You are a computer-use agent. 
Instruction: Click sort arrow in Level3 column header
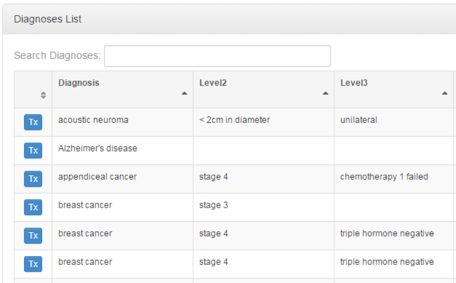(x=445, y=93)
